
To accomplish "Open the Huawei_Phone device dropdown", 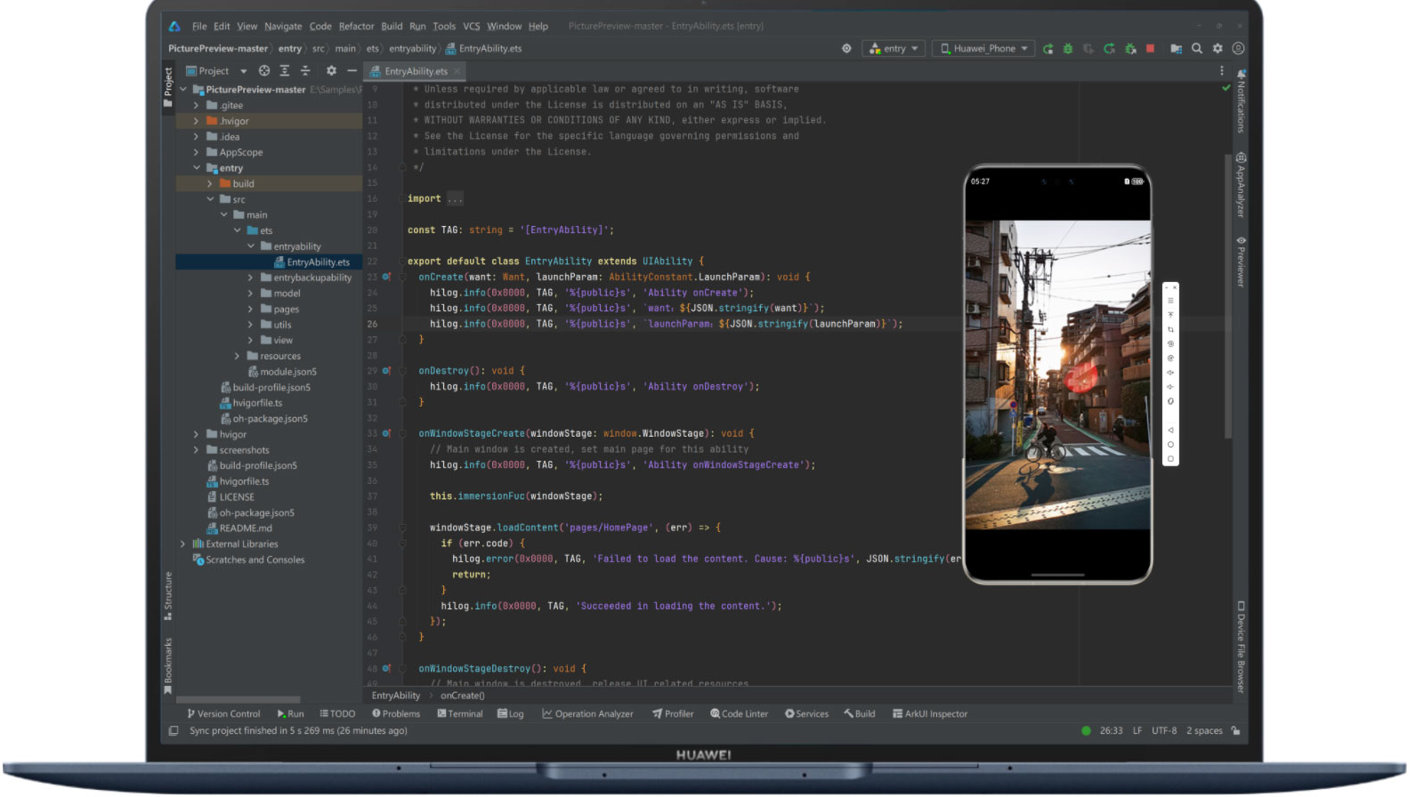I will pos(983,49).
